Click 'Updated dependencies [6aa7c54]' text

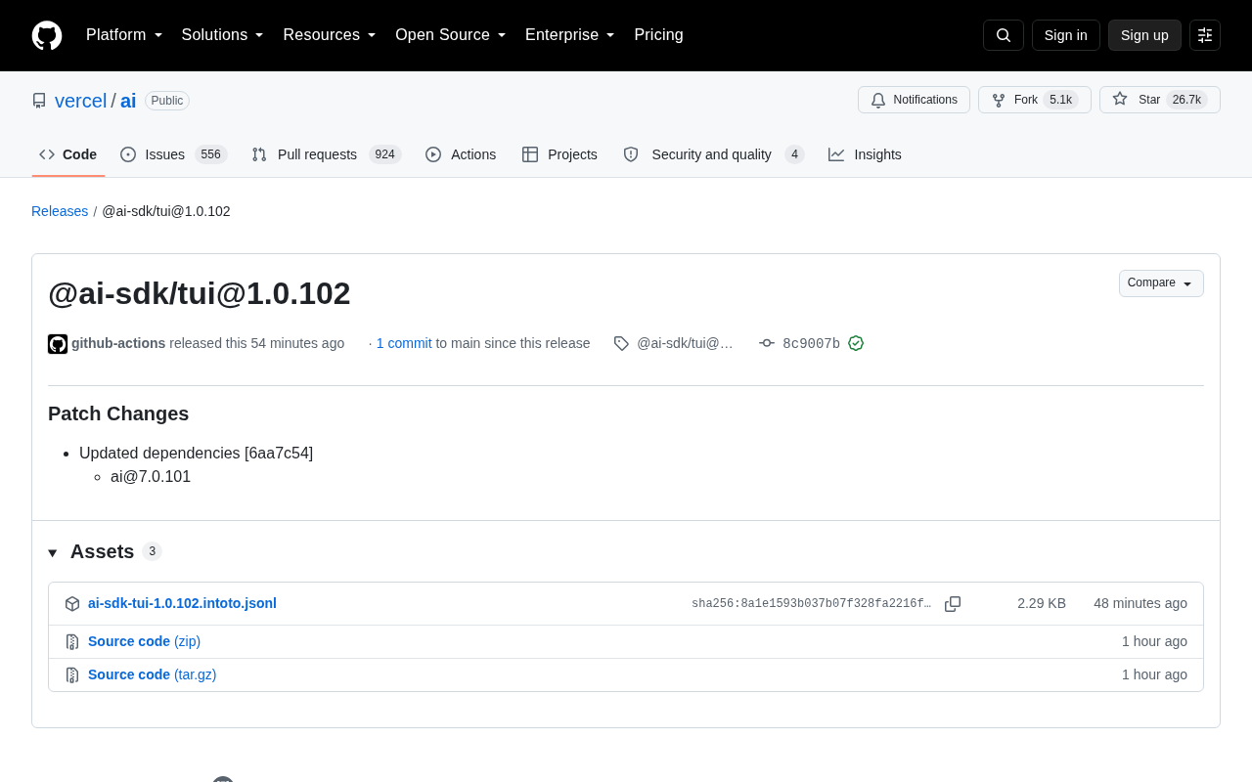pos(196,454)
